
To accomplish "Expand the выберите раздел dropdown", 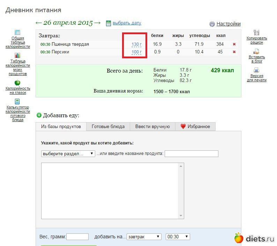I will 68,154.
